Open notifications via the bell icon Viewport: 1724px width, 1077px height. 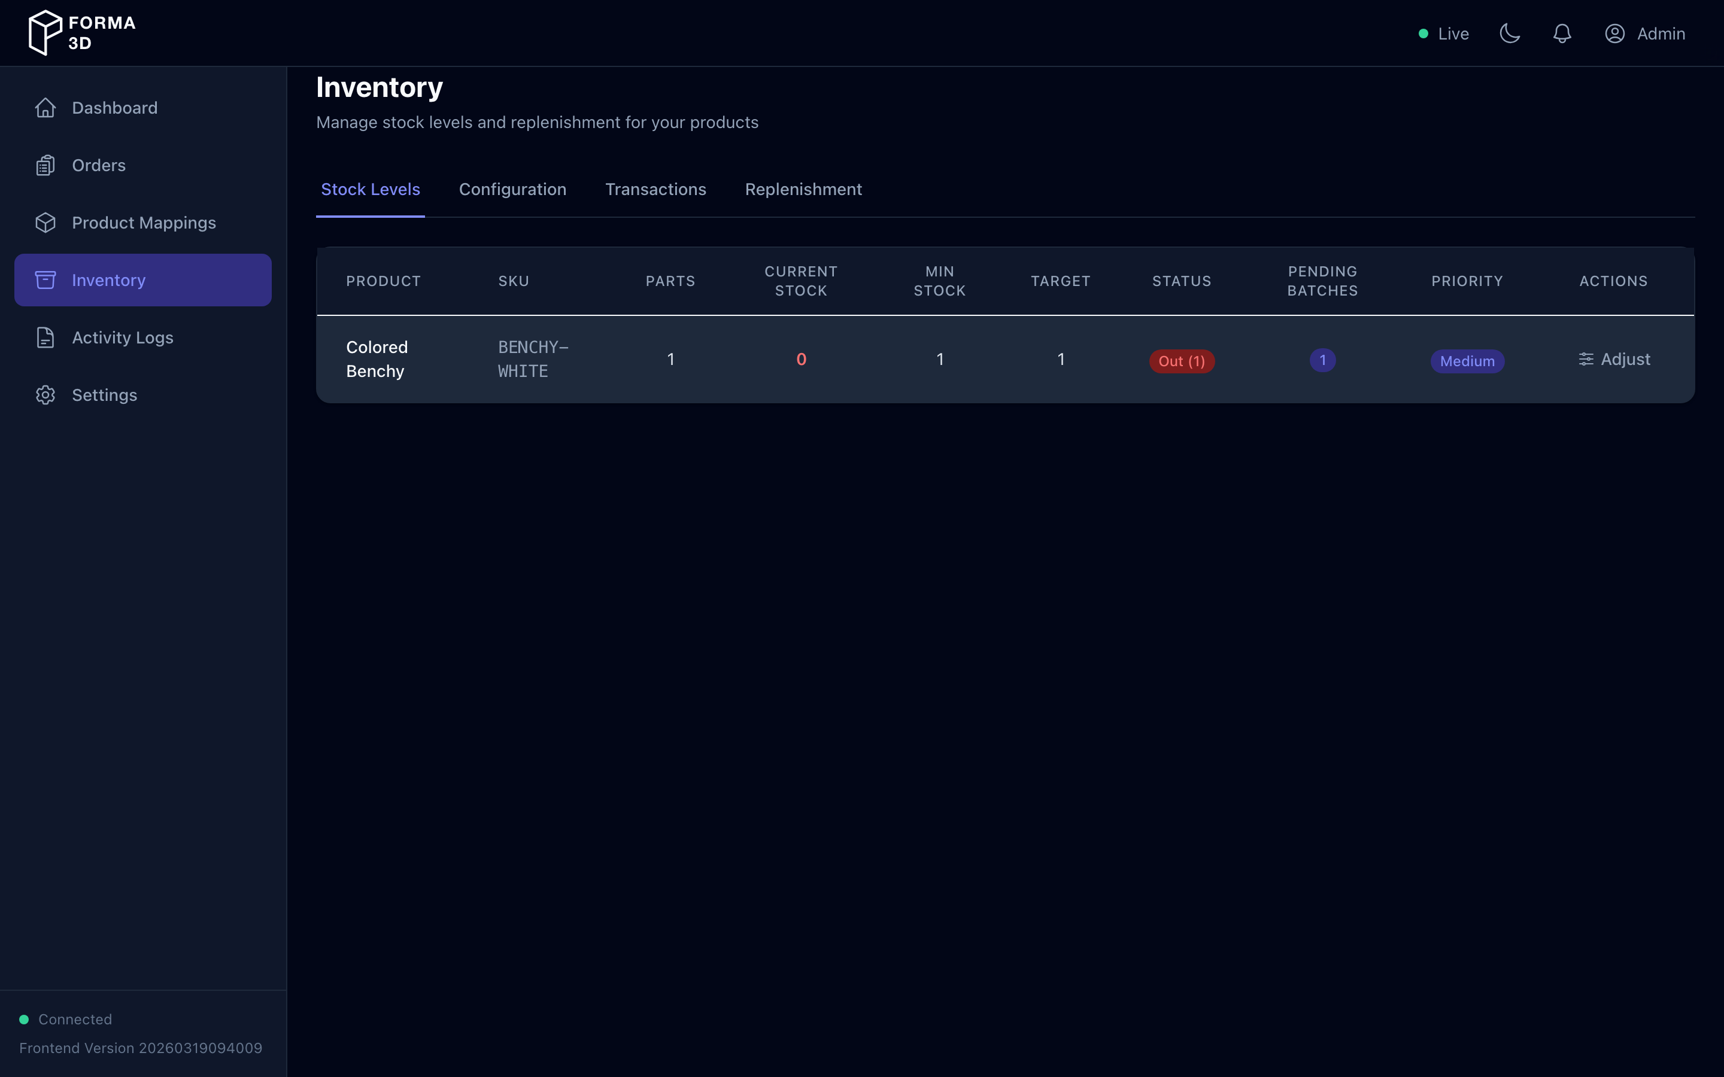click(1562, 33)
